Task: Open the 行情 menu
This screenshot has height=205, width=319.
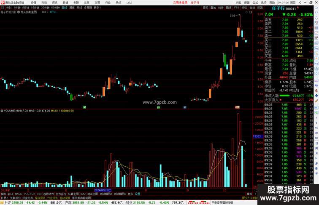Action: (33, 3)
